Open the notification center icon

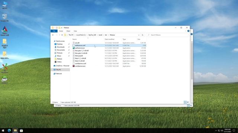(234, 130)
